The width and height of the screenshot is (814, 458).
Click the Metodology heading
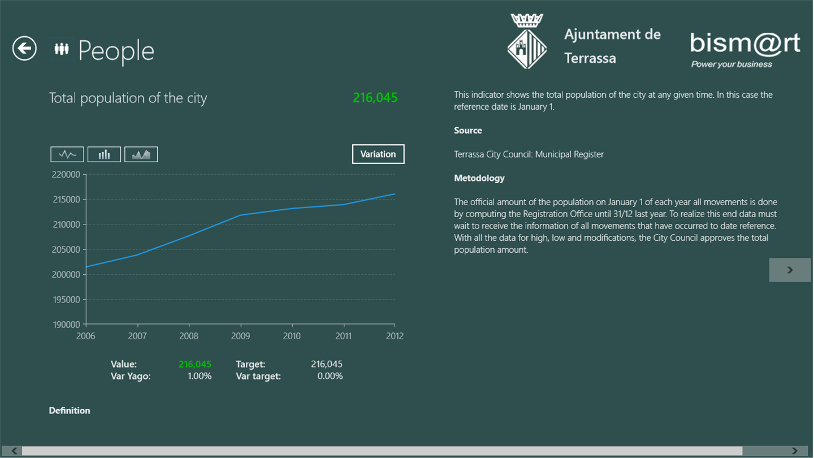(x=479, y=178)
